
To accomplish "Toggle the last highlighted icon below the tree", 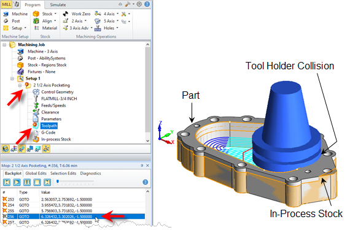I will (46, 148).
